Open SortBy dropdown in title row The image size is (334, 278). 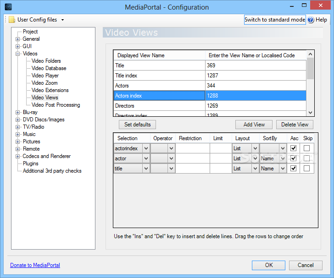tap(283, 169)
